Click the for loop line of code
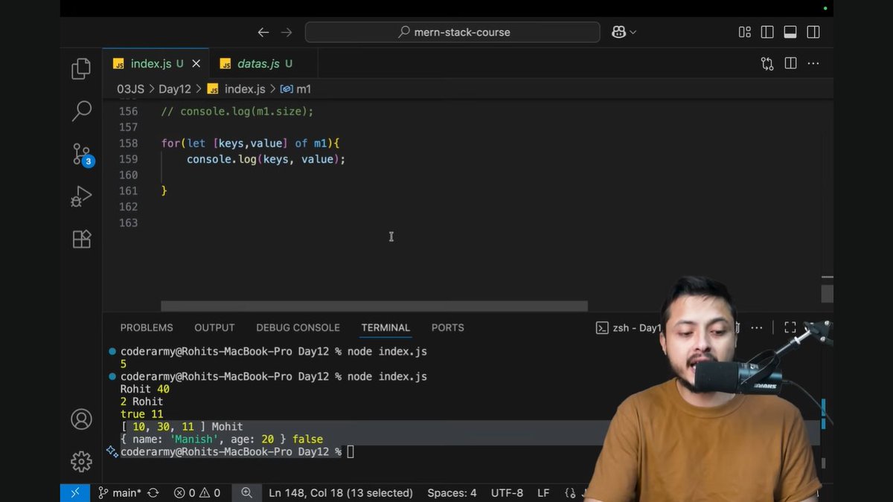Image resolution: width=893 pixels, height=502 pixels. [250, 143]
